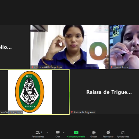Click the muted mic icon on the woman's infozoom04 tile
139x139 pixels.
pos(32,67)
